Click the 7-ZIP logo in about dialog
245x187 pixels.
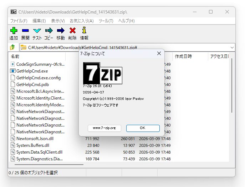tap(102, 73)
